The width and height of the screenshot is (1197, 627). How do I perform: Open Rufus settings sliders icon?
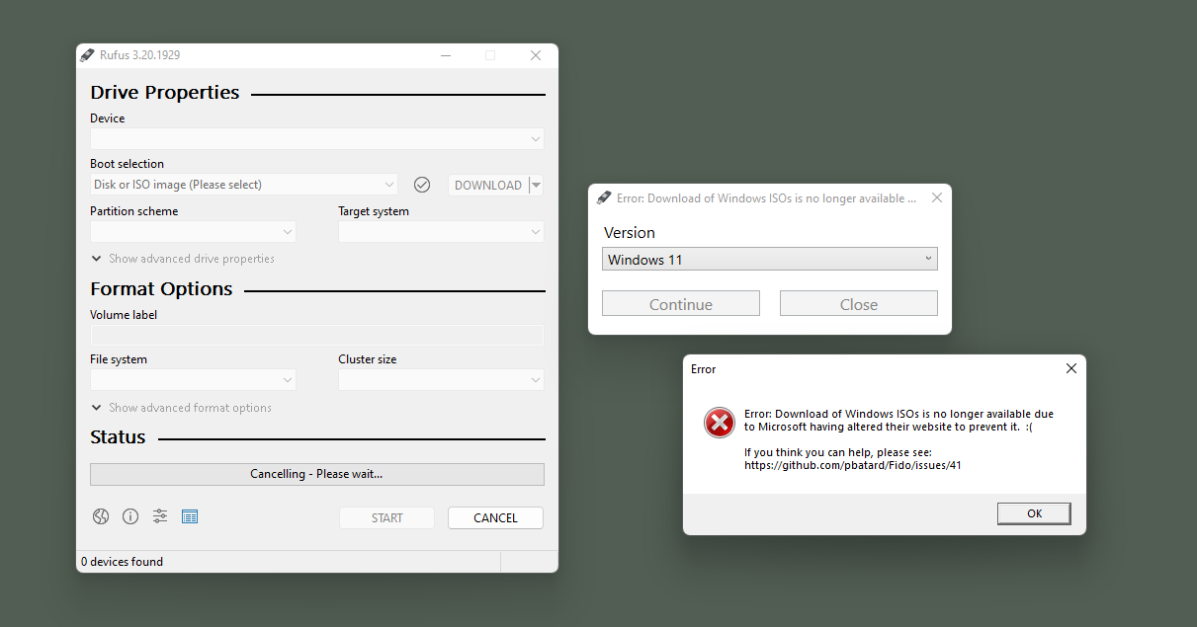point(160,516)
